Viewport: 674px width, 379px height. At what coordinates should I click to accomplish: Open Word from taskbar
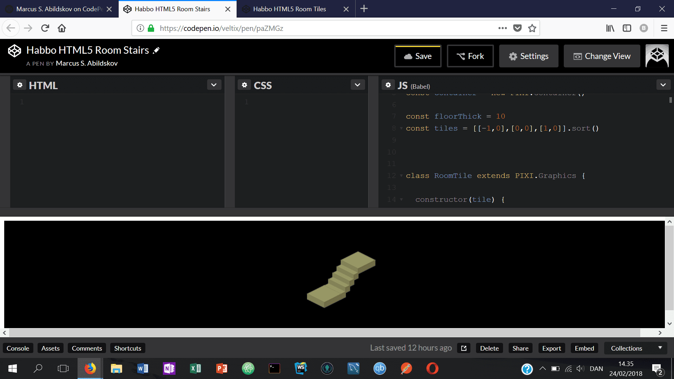pos(143,368)
